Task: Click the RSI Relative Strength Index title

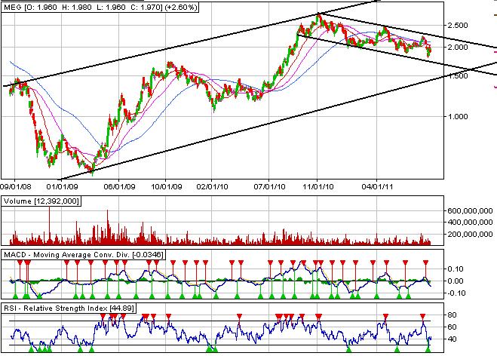Action: (x=69, y=308)
